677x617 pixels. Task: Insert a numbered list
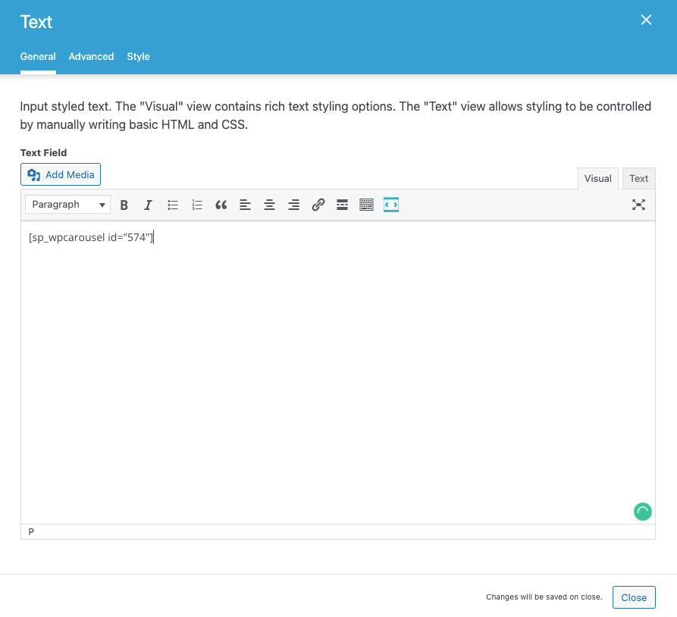pyautogui.click(x=197, y=205)
